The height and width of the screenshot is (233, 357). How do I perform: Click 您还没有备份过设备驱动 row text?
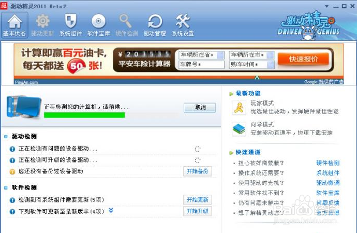51,171
